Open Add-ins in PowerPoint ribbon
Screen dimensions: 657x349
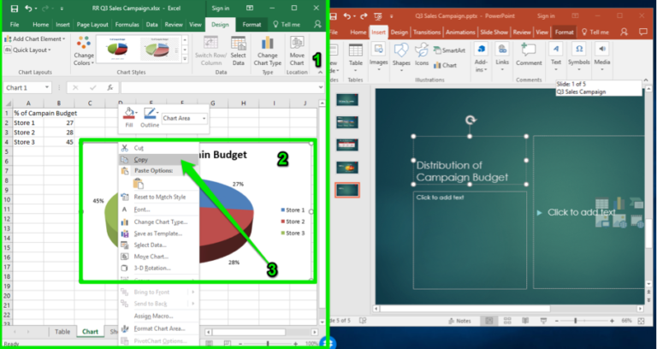coord(481,57)
